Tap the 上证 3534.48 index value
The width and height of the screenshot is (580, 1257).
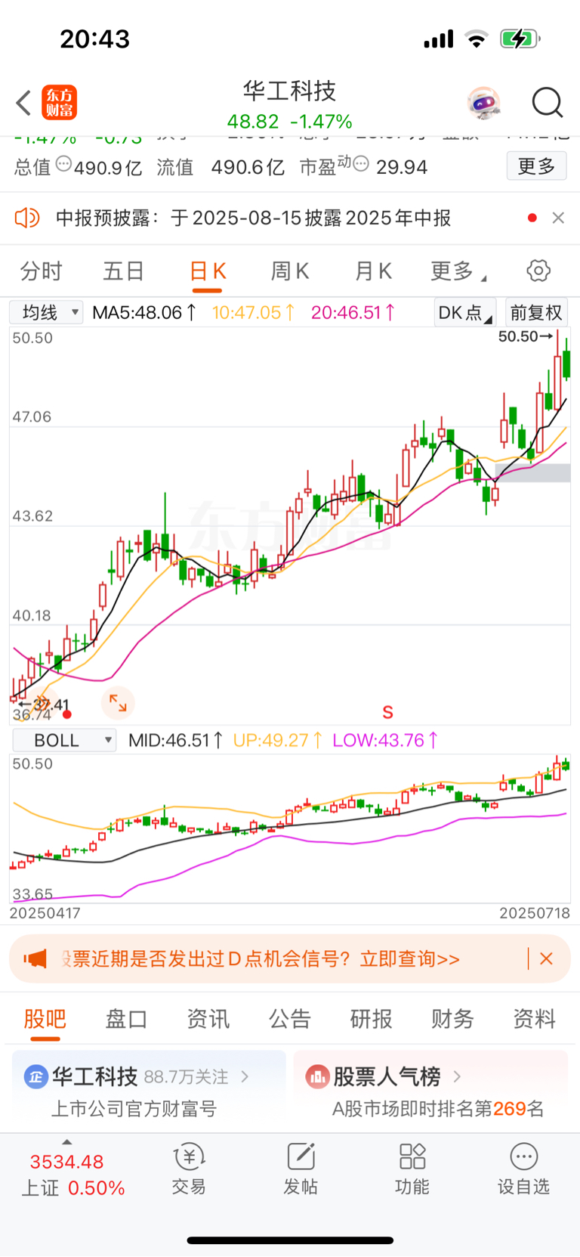(66, 1162)
